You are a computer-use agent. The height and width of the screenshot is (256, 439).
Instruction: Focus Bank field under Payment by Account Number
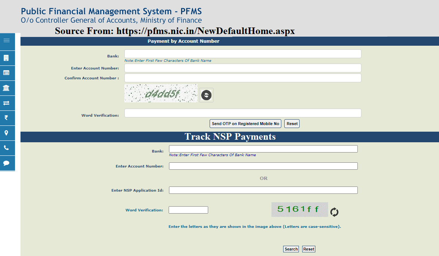243,54
